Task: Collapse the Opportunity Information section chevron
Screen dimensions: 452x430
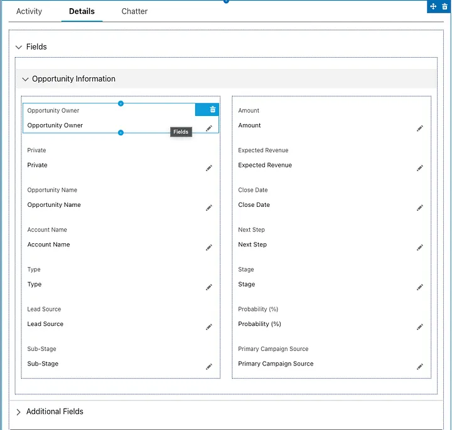Action: 25,79
